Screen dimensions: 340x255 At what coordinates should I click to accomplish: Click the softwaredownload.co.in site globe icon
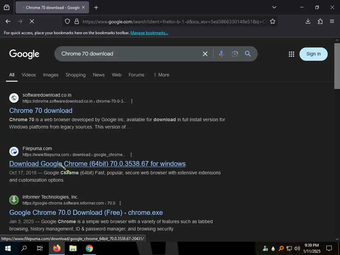pos(14,98)
